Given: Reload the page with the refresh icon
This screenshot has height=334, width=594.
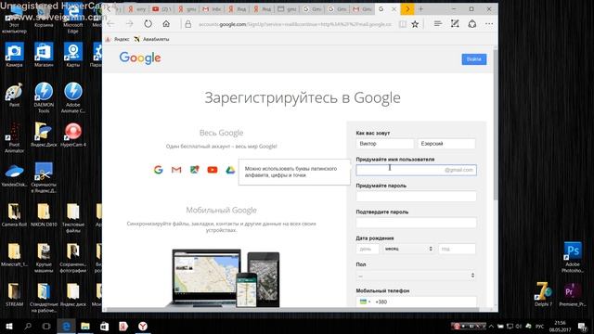Looking at the screenshot, I should (x=148, y=24).
